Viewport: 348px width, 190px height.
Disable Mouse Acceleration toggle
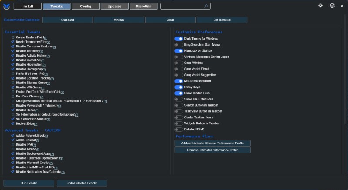pos(179,81)
